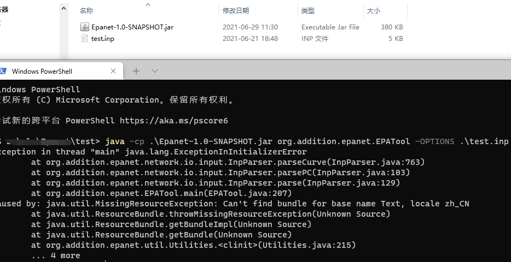Sort files by the 修改日期 column header

pos(235,11)
